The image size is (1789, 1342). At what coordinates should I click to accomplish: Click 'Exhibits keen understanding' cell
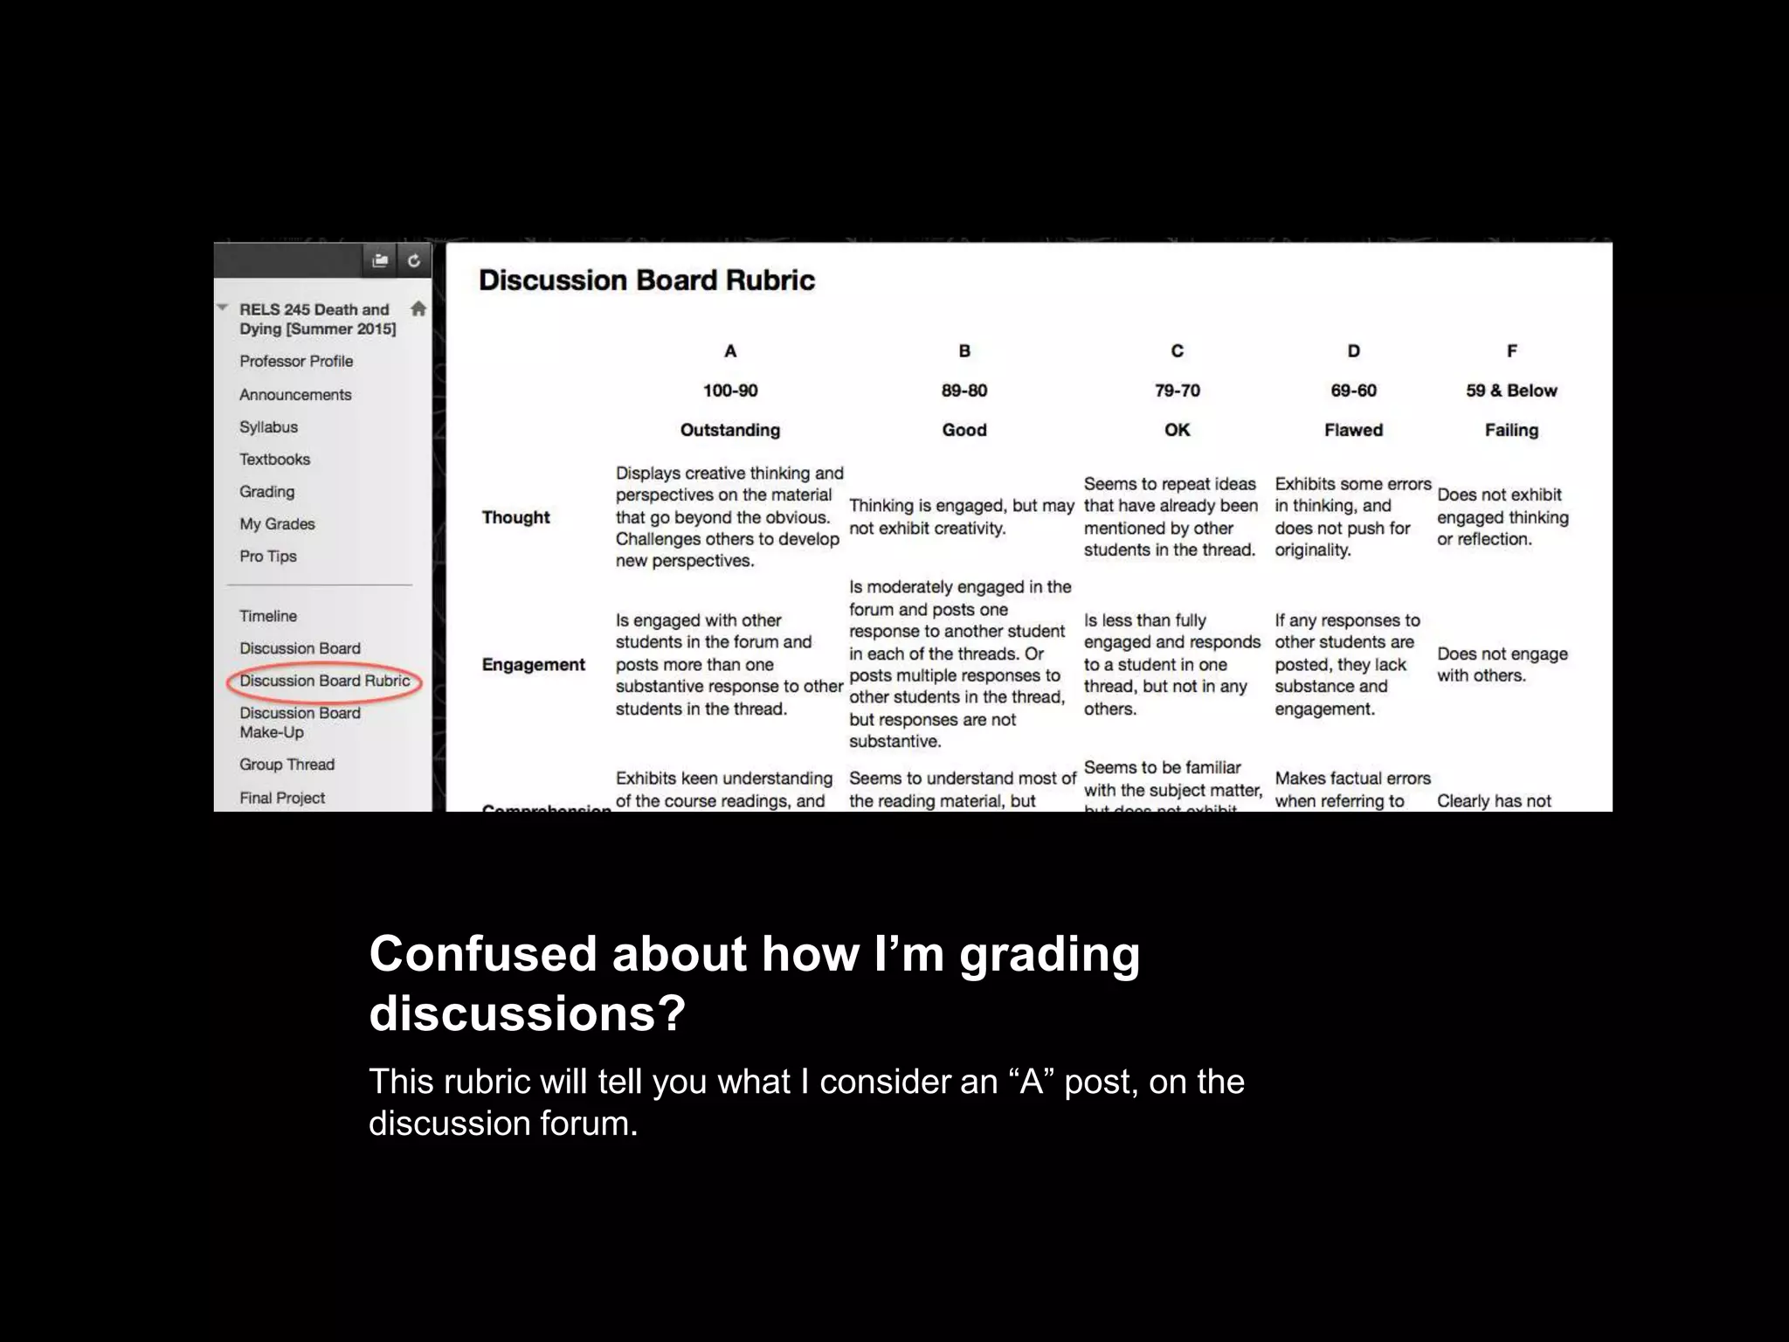(x=724, y=790)
